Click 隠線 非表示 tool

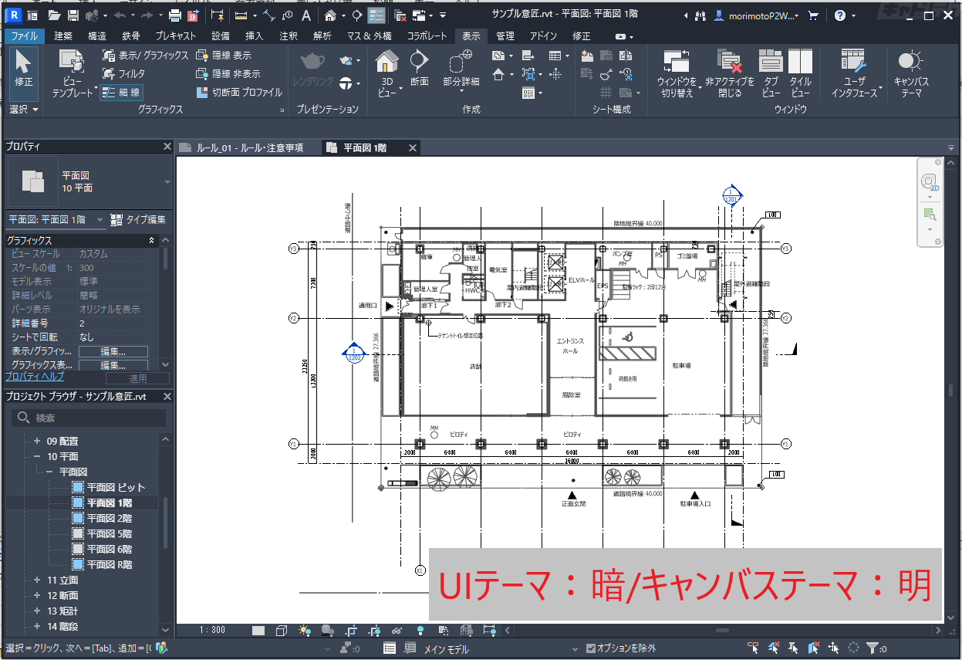[228, 74]
